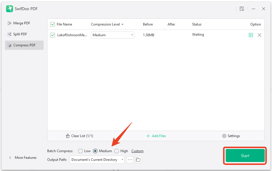The image size is (272, 171).
Task: Select Low batch compression
Action: click(x=80, y=151)
